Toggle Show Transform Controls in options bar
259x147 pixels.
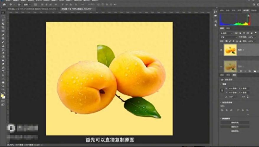pyautogui.click(x=35, y=5)
